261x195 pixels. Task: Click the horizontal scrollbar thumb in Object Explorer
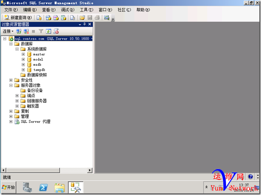(x=33, y=170)
